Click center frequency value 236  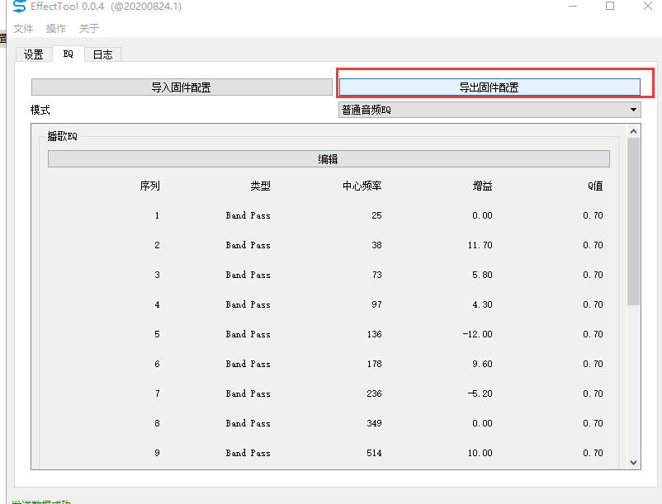(375, 393)
